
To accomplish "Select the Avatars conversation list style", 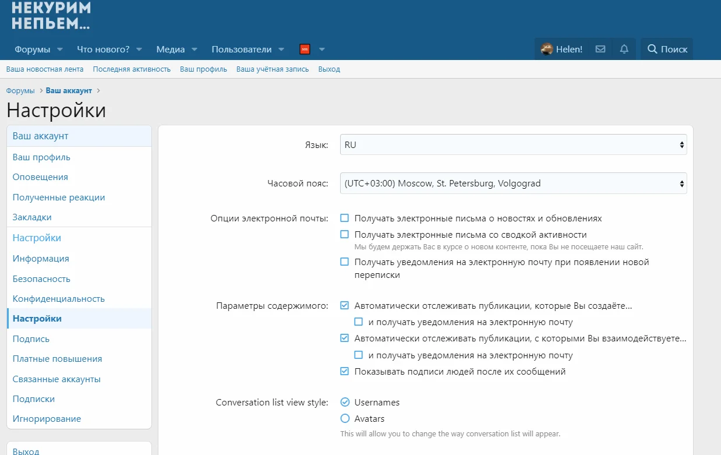I will coord(345,418).
